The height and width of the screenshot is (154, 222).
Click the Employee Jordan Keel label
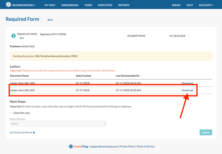coord(22,46)
